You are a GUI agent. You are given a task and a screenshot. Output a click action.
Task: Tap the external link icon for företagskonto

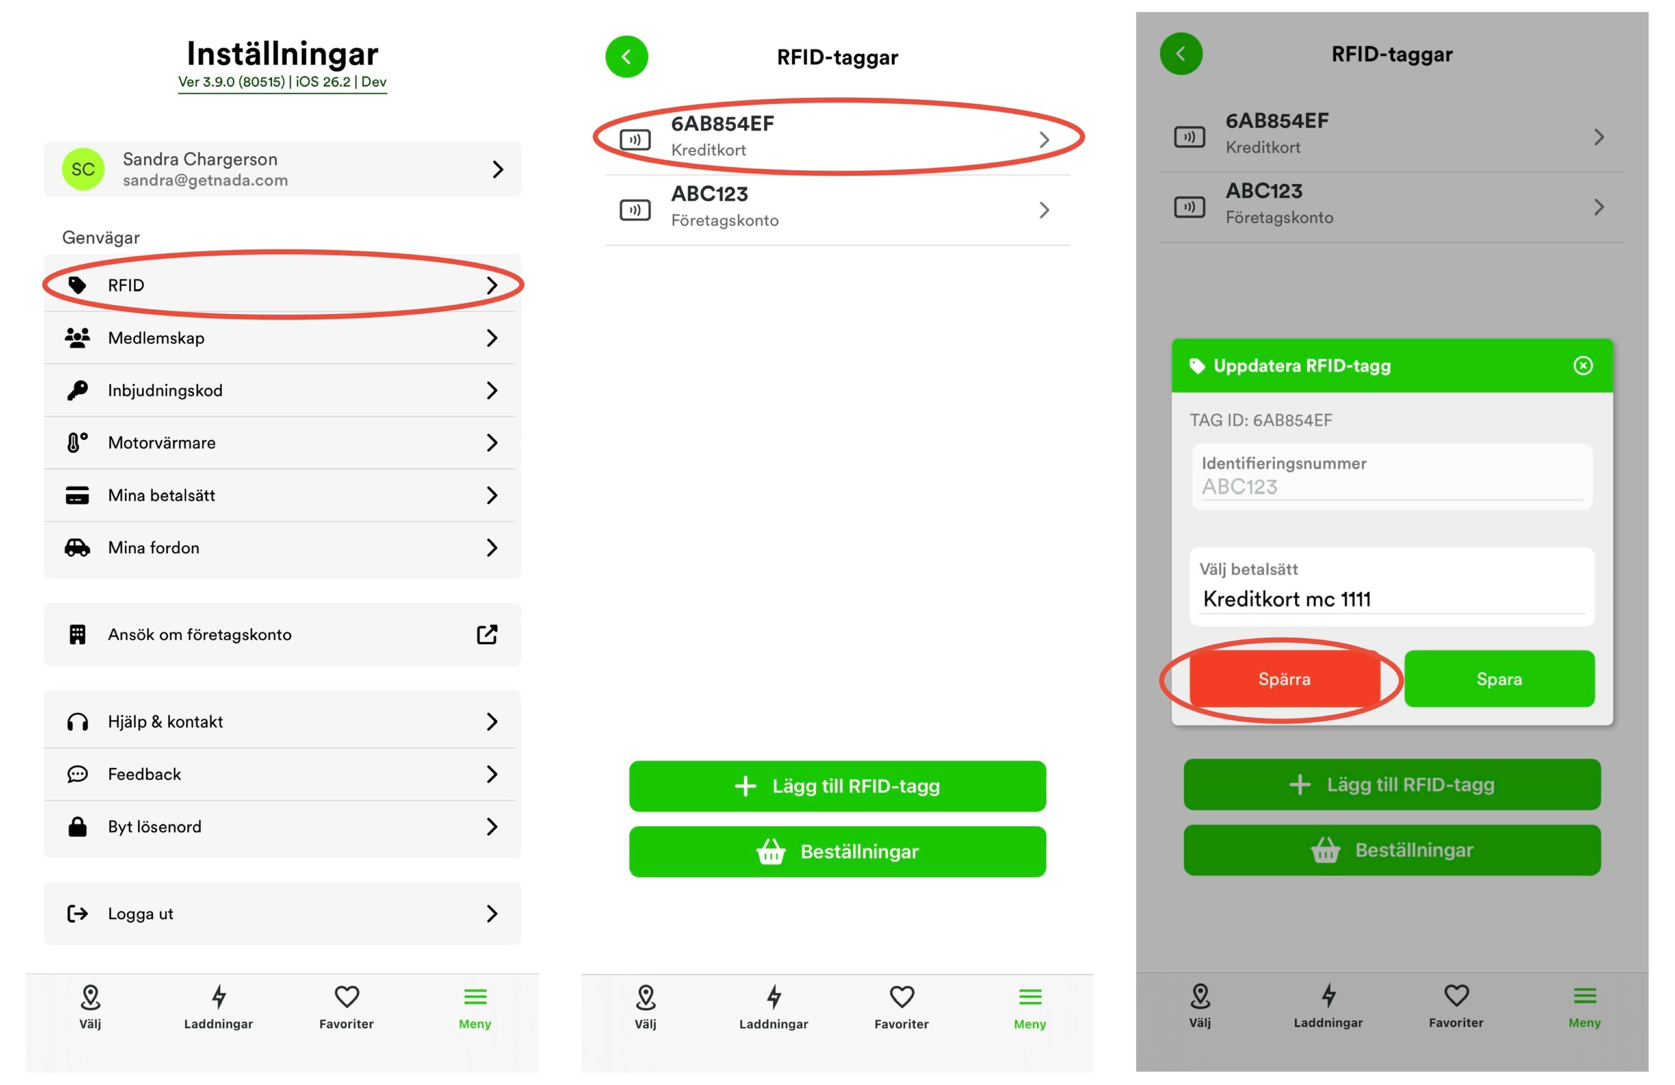coord(487,635)
